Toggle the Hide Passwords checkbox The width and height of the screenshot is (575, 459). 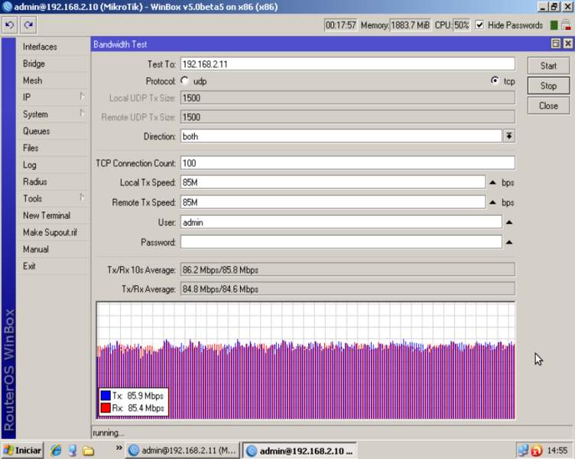[x=479, y=25]
